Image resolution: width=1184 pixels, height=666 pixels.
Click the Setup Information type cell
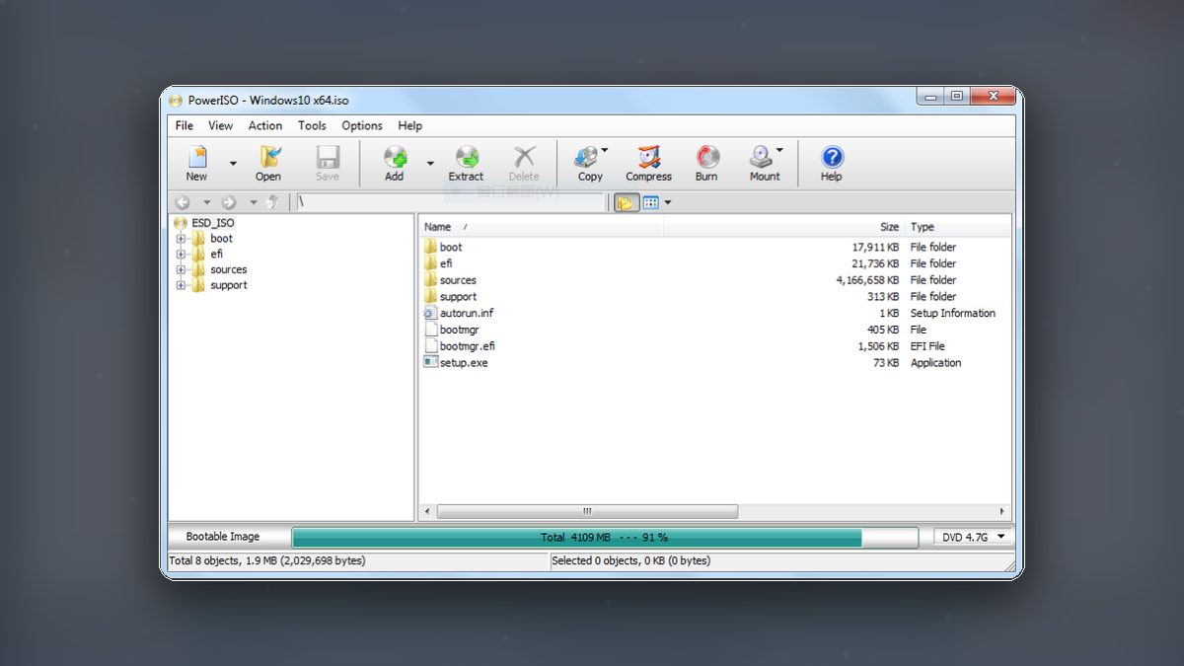coord(953,313)
